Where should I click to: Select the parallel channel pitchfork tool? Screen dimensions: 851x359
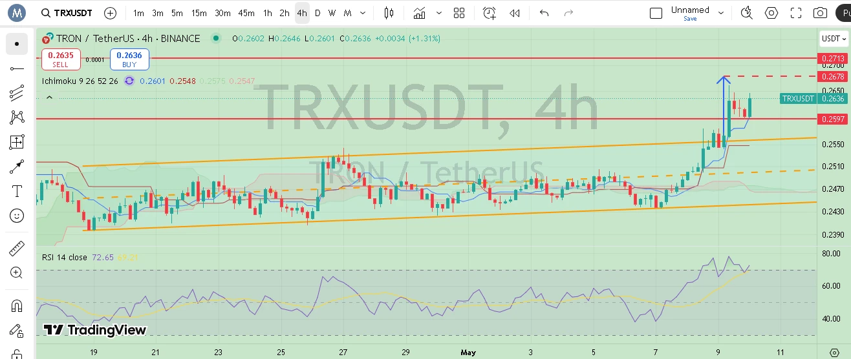17,93
